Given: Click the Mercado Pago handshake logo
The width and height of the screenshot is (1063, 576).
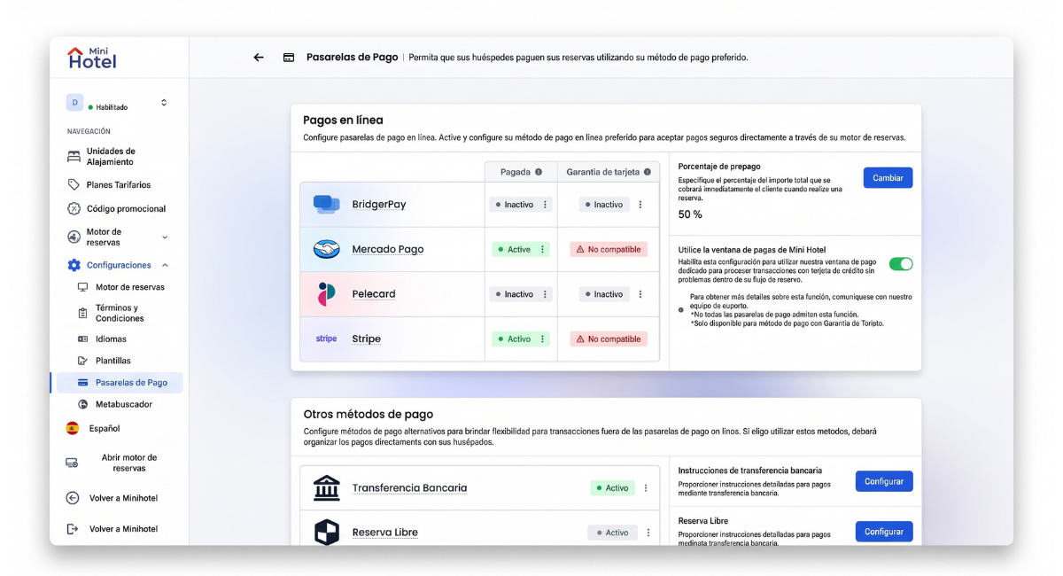Looking at the screenshot, I should 327,250.
